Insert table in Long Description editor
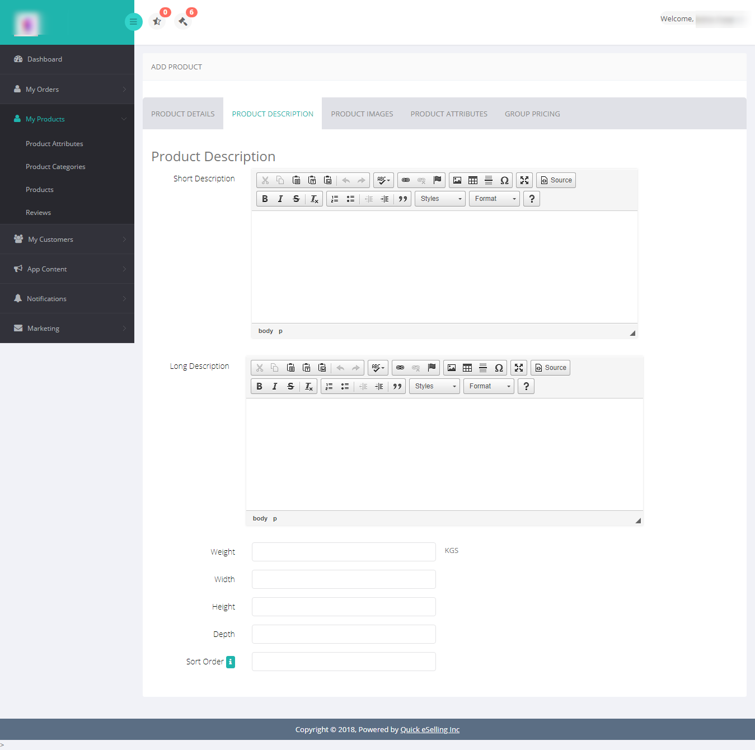755x750 pixels. coord(467,368)
